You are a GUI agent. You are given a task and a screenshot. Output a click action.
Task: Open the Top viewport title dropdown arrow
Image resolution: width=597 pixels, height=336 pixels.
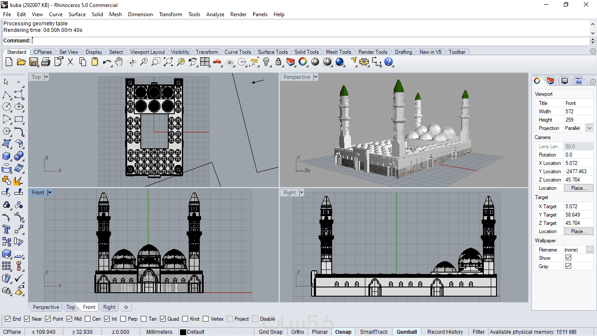click(46, 77)
